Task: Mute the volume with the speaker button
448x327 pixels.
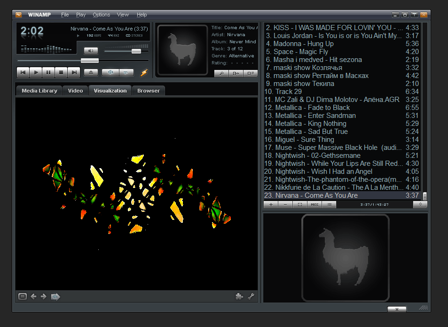Action: coord(91,51)
